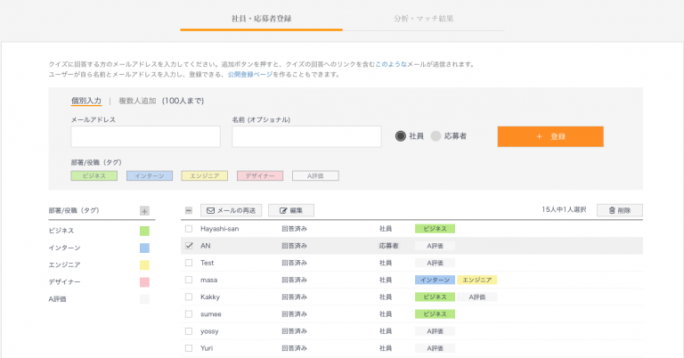This screenshot has height=358, width=684.
Task: Filter by ビジネス in the tag sidebar
Action: tap(61, 231)
